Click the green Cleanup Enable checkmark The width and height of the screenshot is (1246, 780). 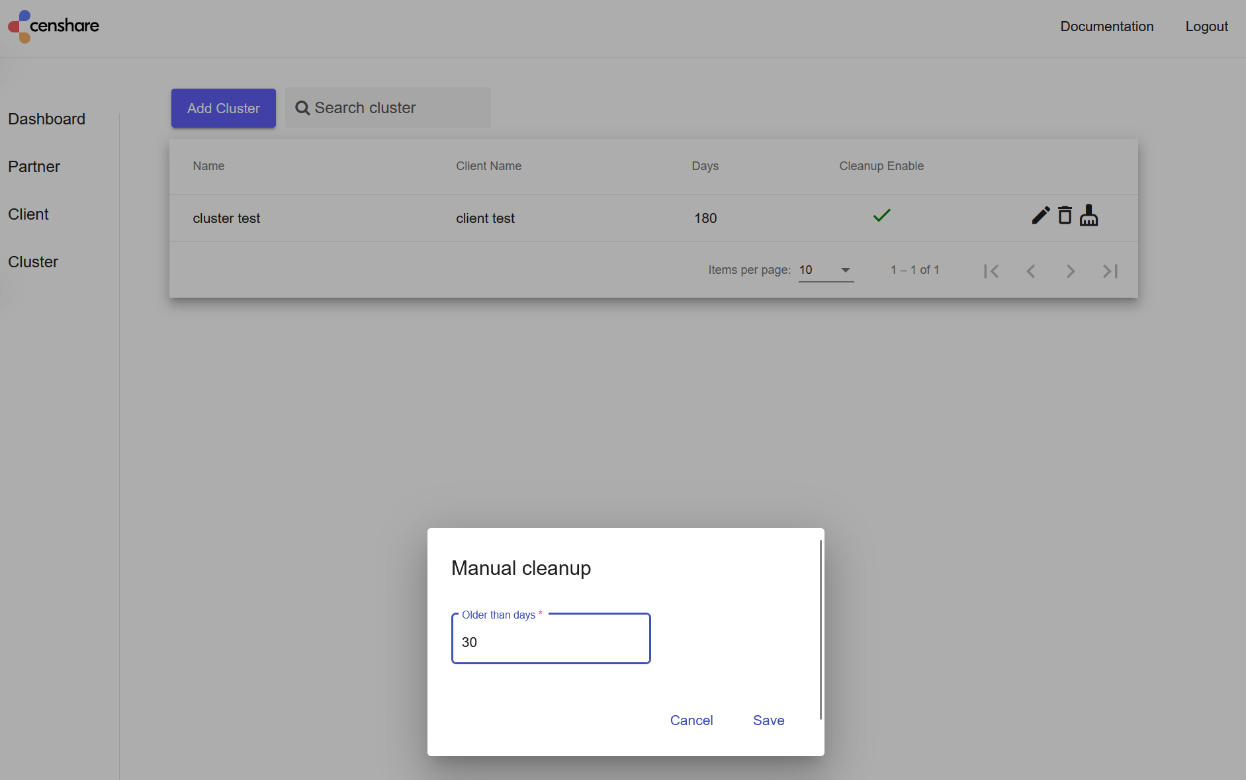pos(881,216)
